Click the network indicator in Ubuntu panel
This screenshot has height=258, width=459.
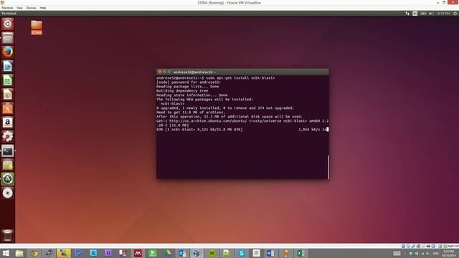click(407, 14)
